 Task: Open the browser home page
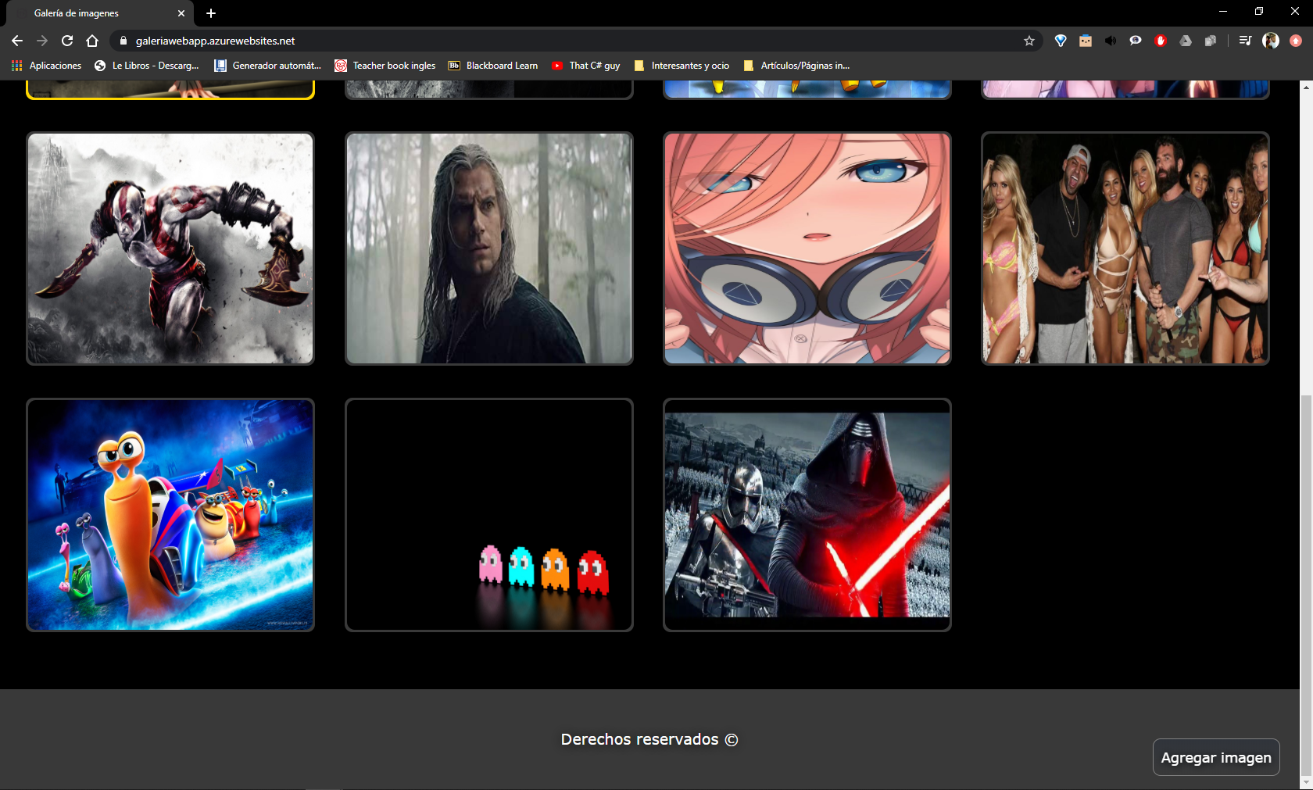click(92, 41)
